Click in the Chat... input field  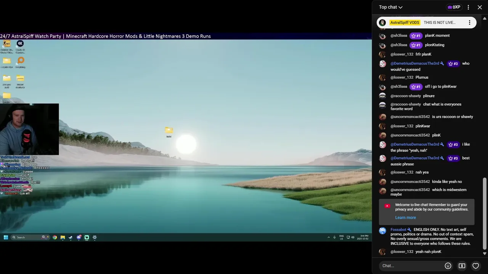coord(411,266)
